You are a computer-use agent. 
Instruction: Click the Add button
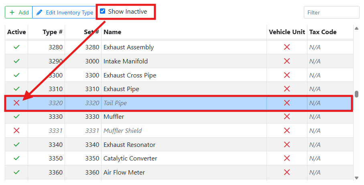coord(19,12)
